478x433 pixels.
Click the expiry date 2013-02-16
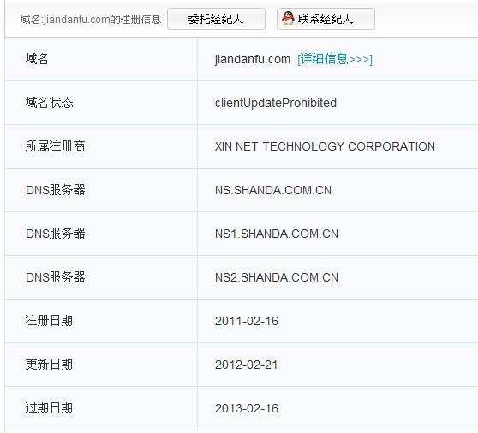pyautogui.click(x=247, y=408)
